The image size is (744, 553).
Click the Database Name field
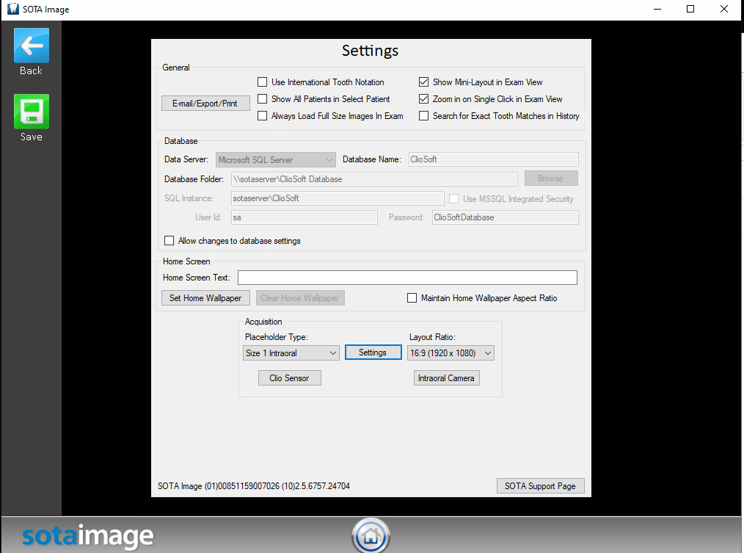tap(494, 159)
